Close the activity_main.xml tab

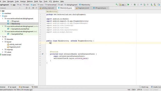(x=55, y=8)
